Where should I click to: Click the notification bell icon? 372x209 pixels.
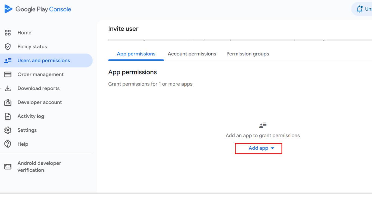[360, 9]
